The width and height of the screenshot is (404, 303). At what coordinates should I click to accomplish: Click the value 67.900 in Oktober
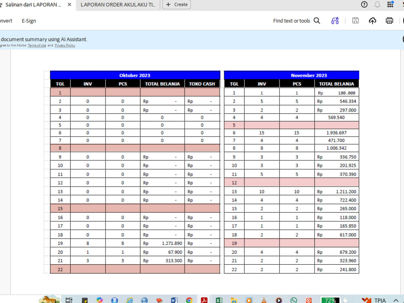[175, 252]
